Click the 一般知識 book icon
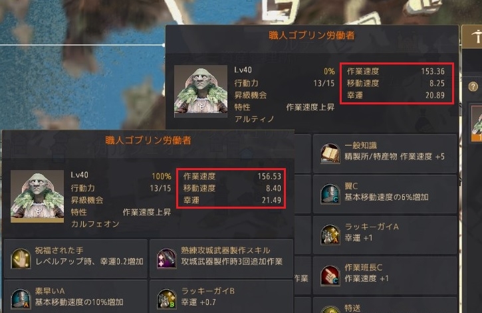The image size is (482, 313). (330, 154)
